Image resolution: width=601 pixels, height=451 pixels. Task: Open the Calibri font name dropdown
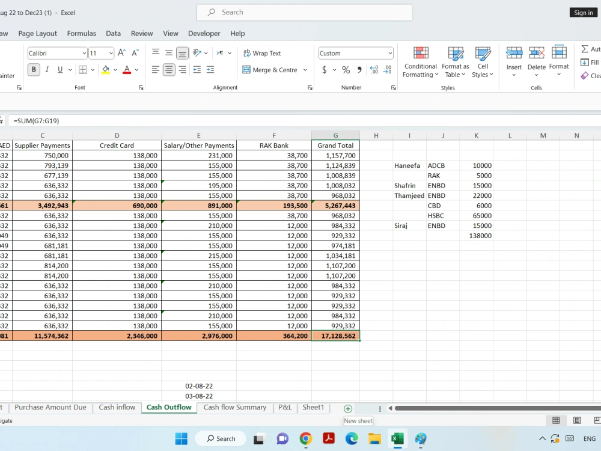point(84,54)
